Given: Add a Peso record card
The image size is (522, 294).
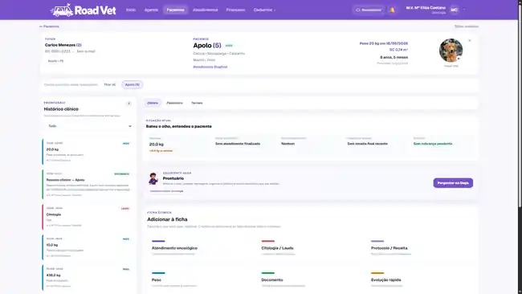Looking at the screenshot, I should 201,280.
